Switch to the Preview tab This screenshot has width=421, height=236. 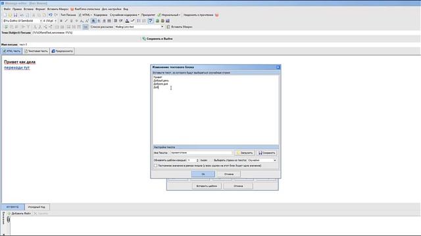click(x=62, y=51)
